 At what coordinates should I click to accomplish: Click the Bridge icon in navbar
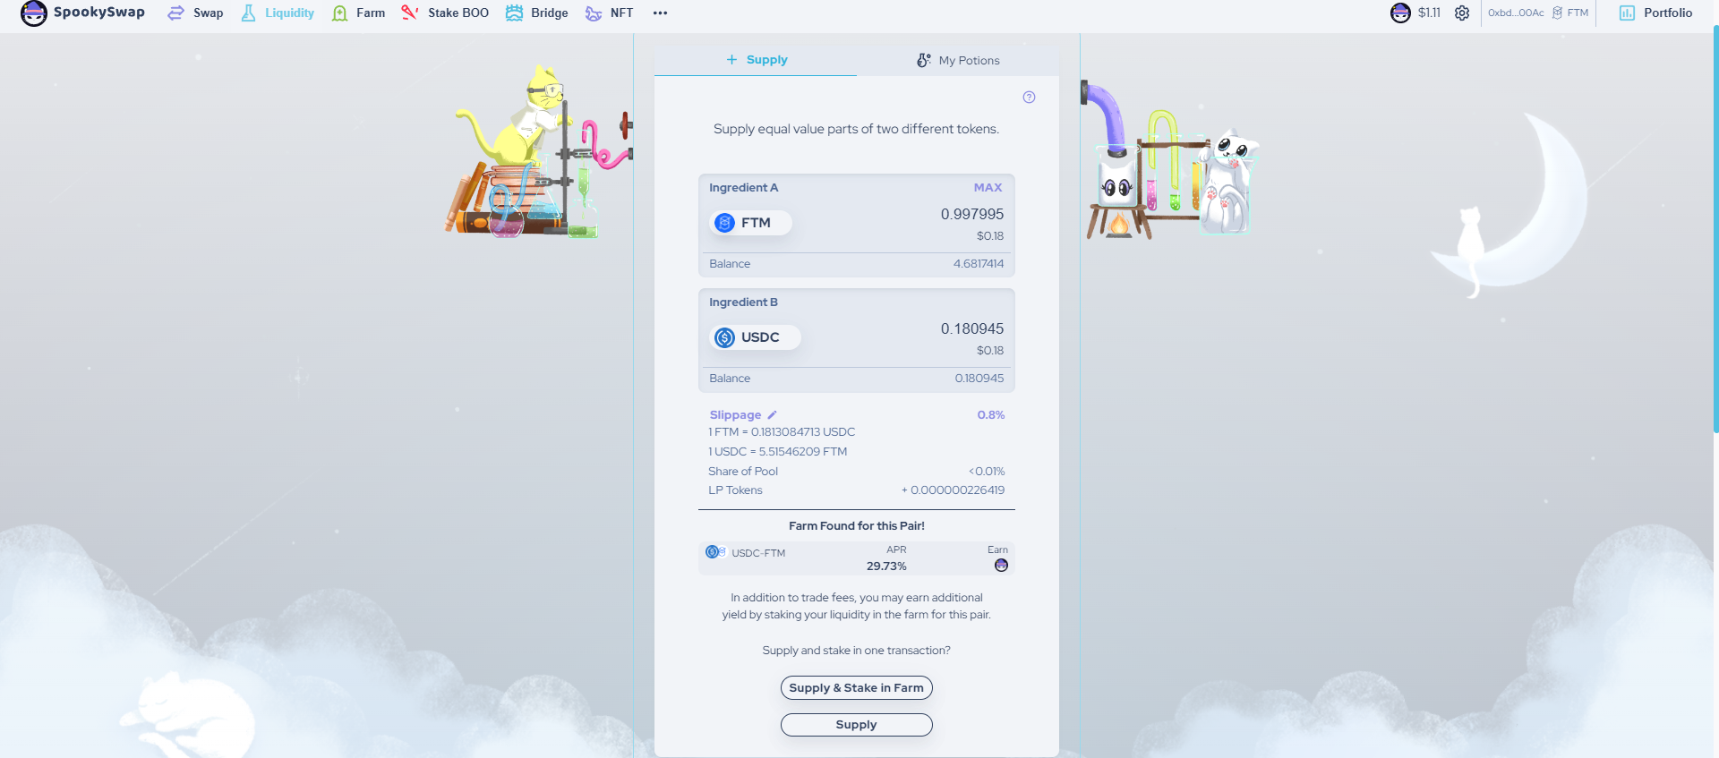click(514, 13)
